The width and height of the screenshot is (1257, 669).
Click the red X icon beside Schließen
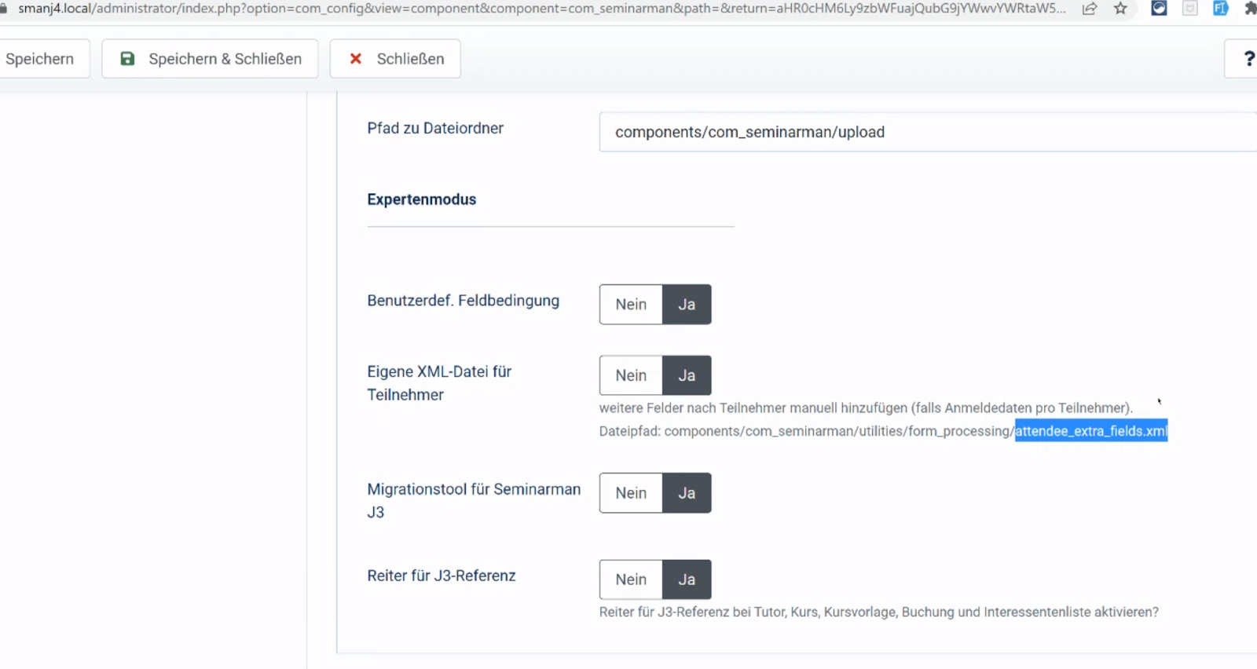pyautogui.click(x=355, y=59)
